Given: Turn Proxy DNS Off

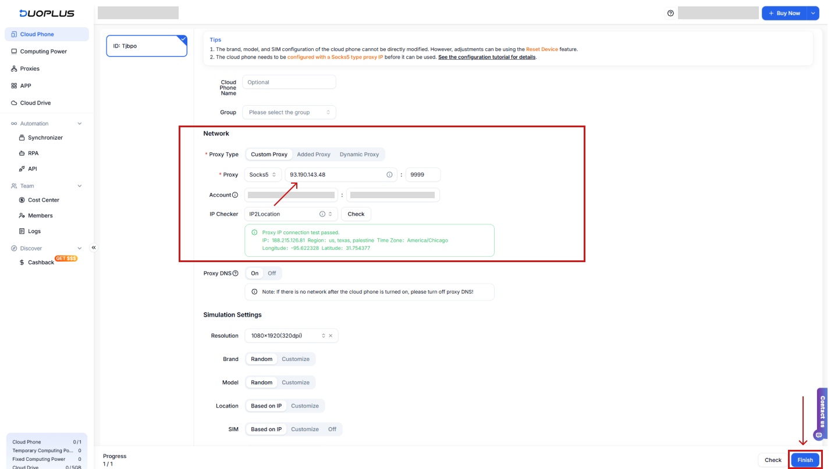Looking at the screenshot, I should point(272,273).
